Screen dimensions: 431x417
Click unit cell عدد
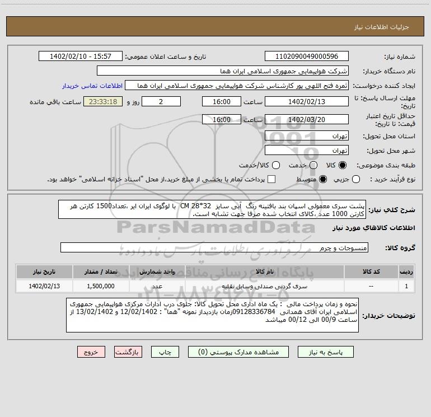(x=157, y=286)
